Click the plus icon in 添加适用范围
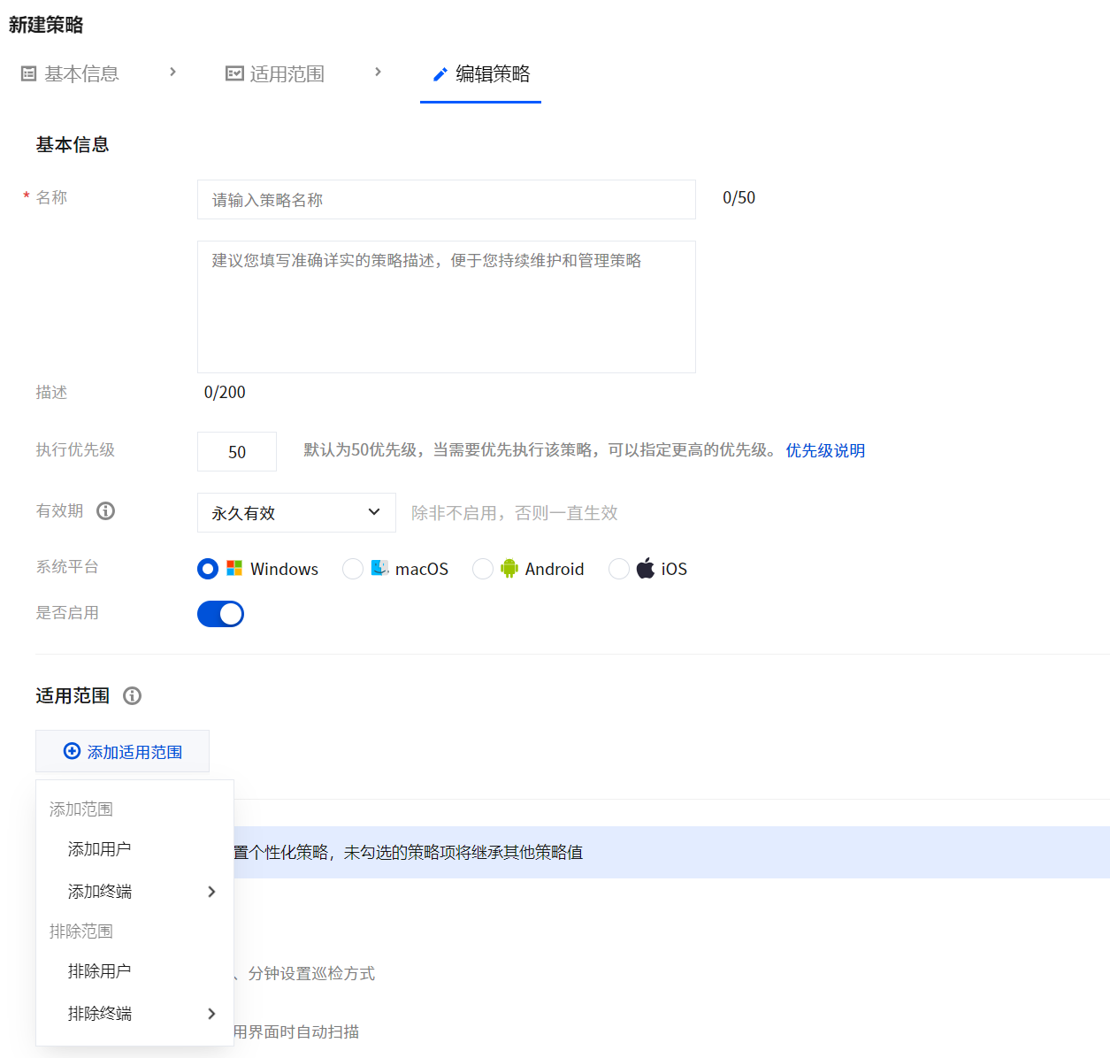The height and width of the screenshot is (1058, 1110). 72,751
